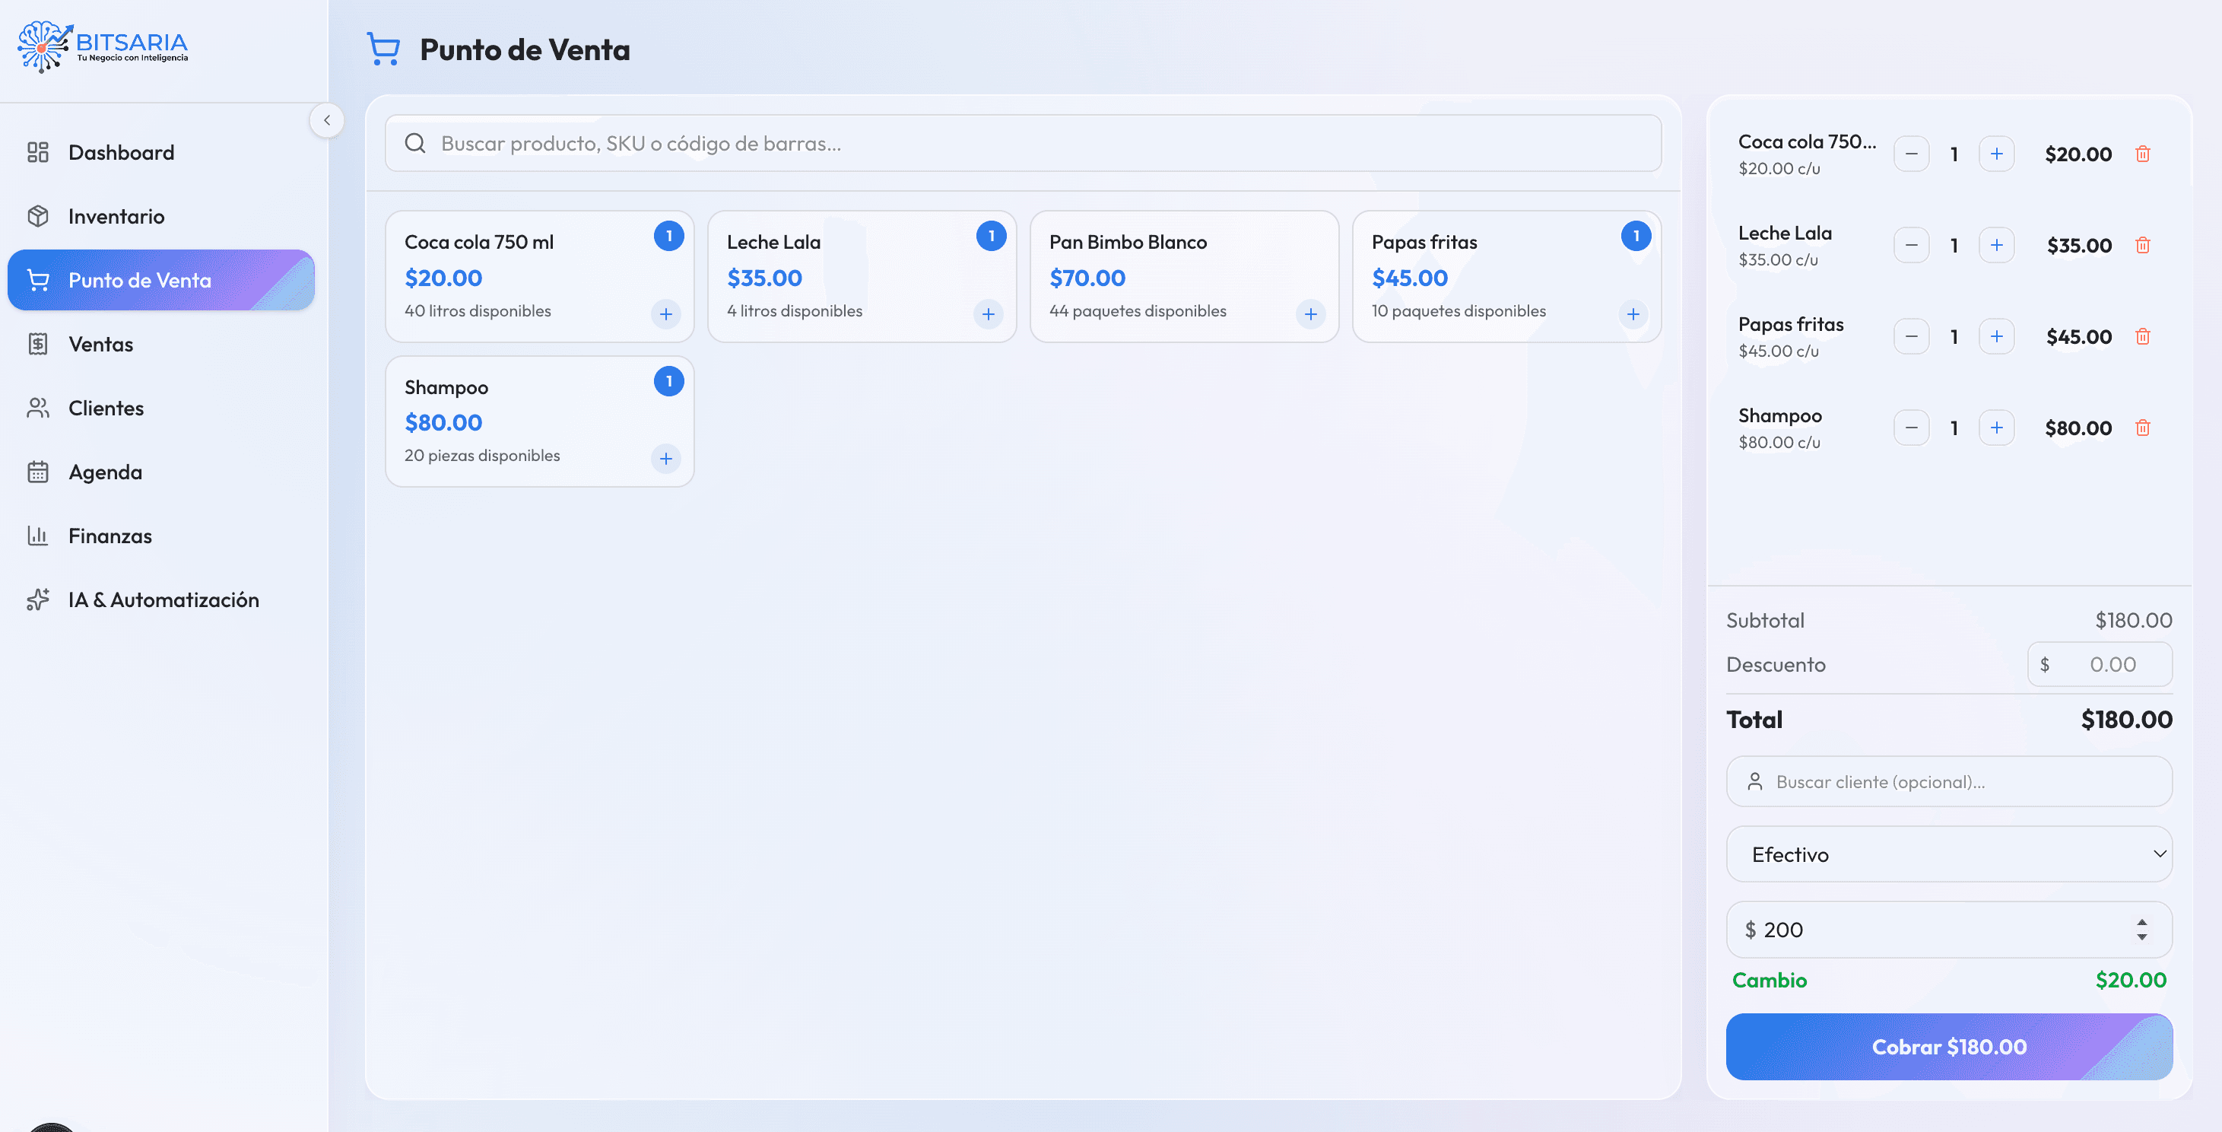The height and width of the screenshot is (1132, 2222).
Task: Open the Efectivo payment method dropdown
Action: click(1948, 854)
